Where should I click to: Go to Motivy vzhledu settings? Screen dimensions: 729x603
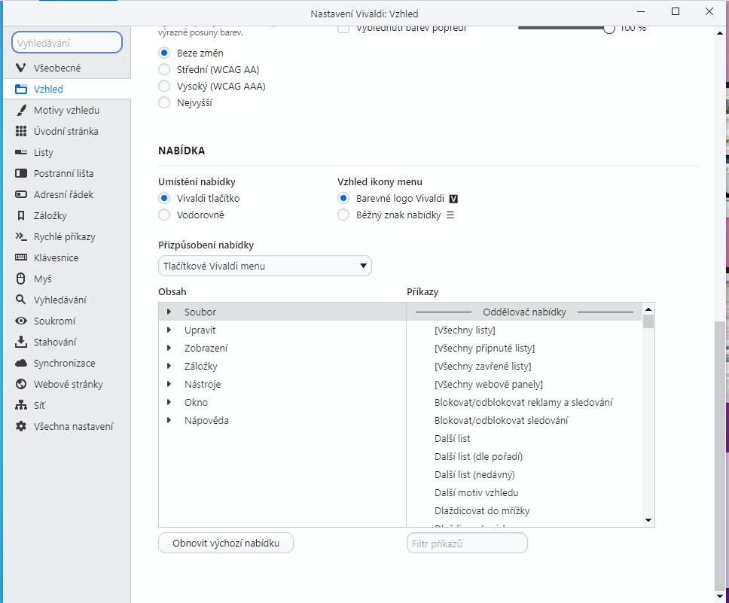coord(67,110)
